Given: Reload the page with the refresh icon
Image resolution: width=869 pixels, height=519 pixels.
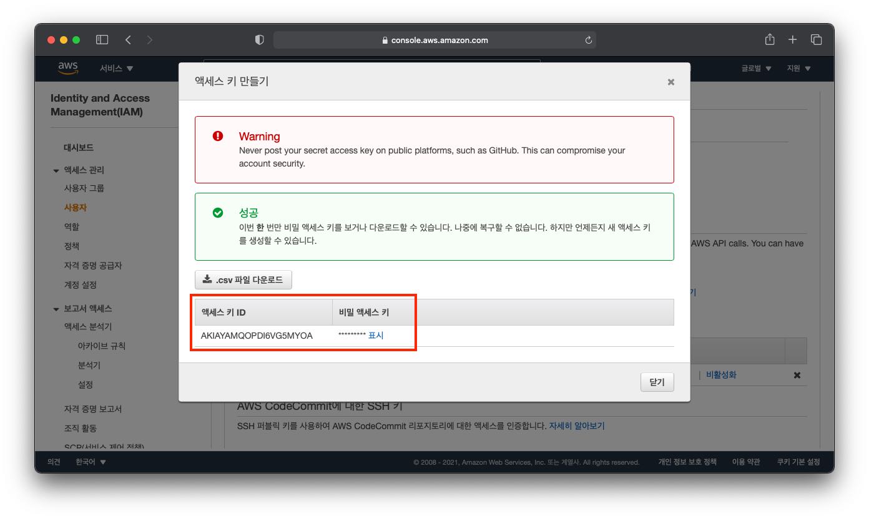Looking at the screenshot, I should click(x=588, y=40).
